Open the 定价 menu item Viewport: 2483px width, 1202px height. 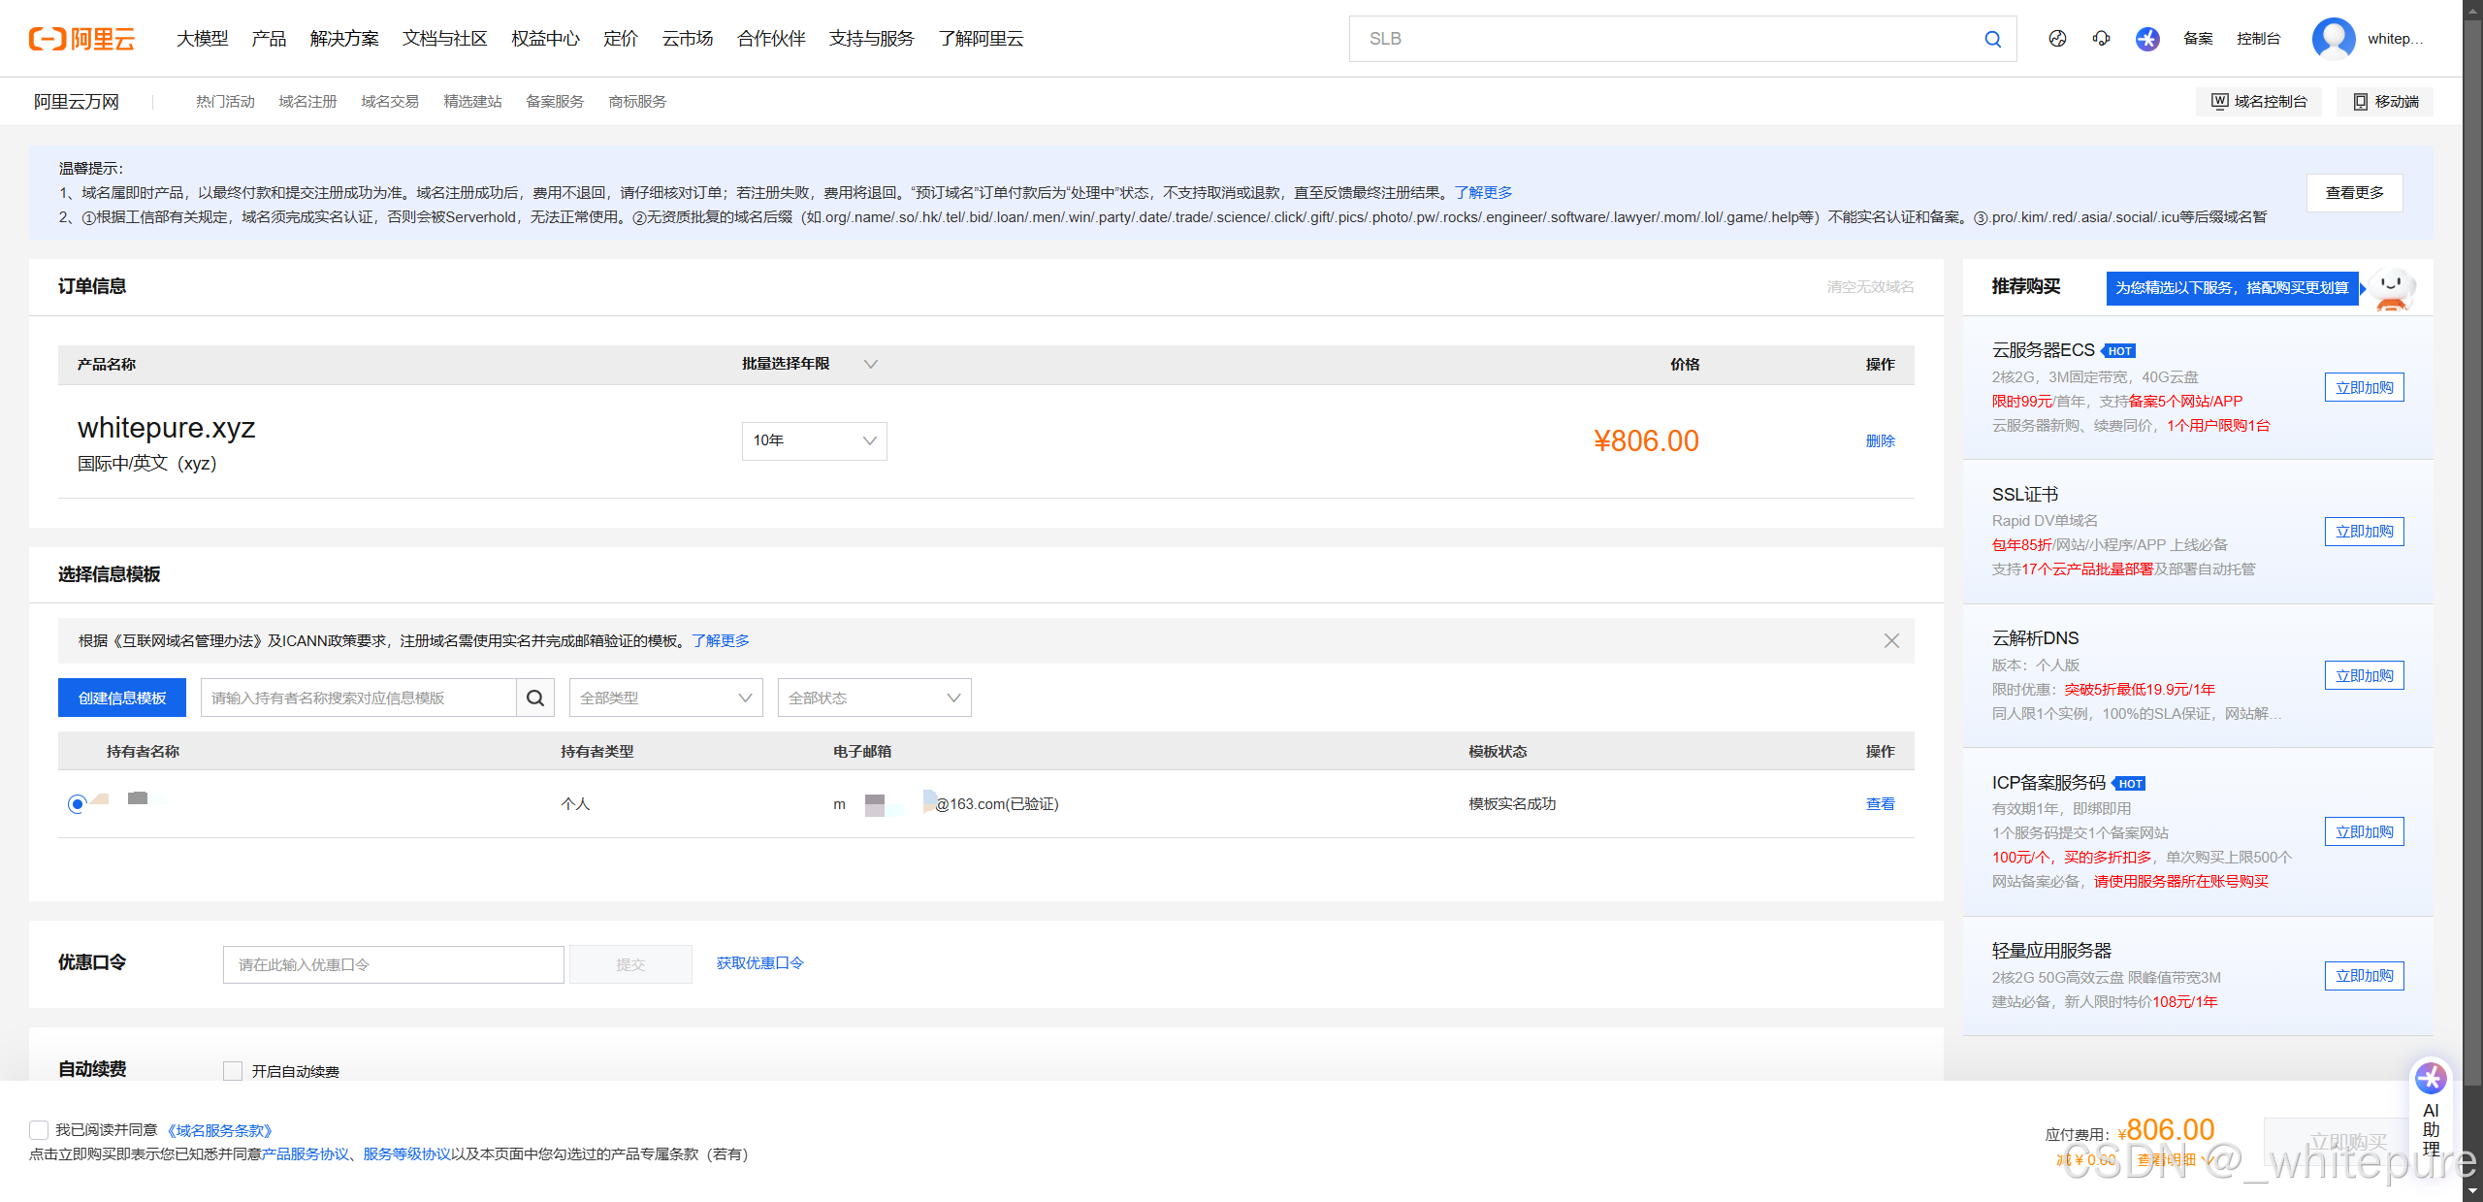click(620, 39)
